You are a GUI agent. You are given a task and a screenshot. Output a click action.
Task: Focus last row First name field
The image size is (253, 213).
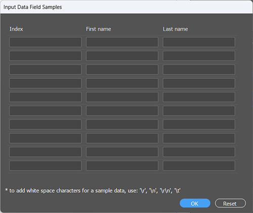[122, 166]
